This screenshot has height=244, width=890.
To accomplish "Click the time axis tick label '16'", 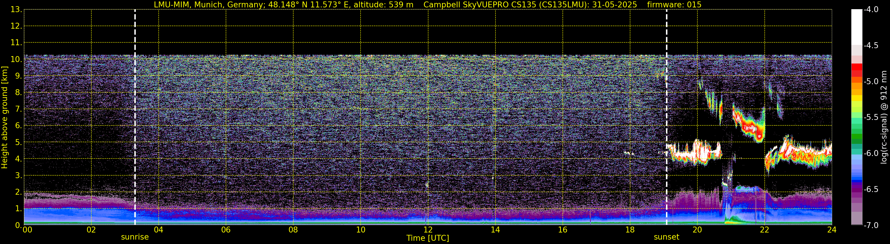I will 563,230.
